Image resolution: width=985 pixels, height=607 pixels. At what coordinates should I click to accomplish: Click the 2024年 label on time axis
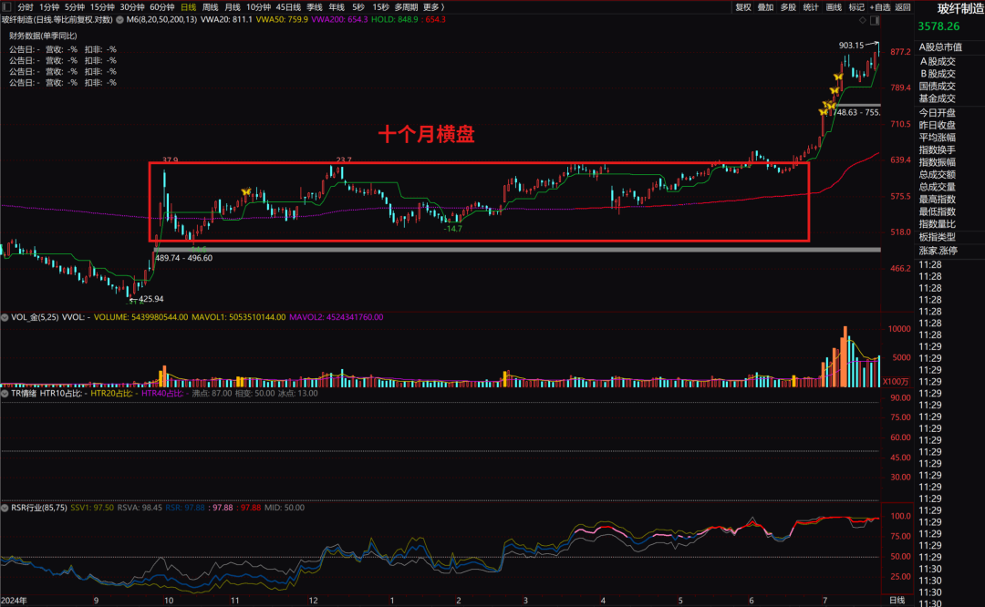click(x=14, y=601)
